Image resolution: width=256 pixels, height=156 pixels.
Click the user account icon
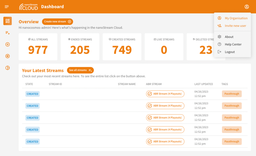tap(247, 7)
